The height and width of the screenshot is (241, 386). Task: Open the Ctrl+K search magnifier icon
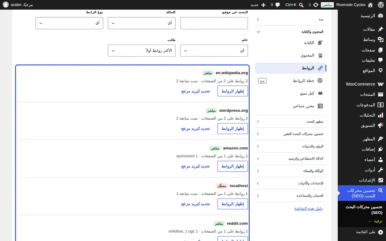tap(301, 5)
